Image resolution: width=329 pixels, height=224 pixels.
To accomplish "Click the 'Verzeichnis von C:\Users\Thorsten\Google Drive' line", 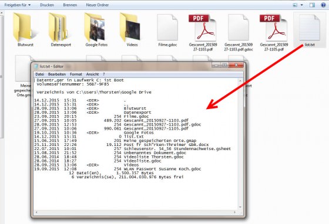I will click(94, 92).
